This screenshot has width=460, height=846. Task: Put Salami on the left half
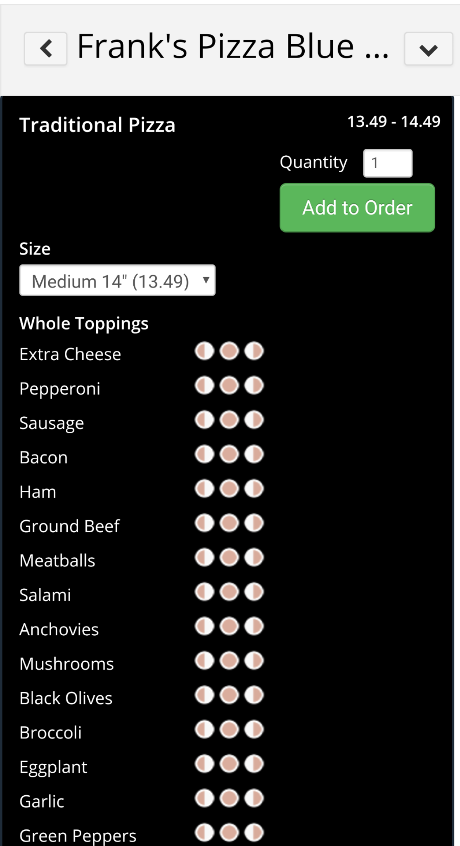click(x=204, y=592)
